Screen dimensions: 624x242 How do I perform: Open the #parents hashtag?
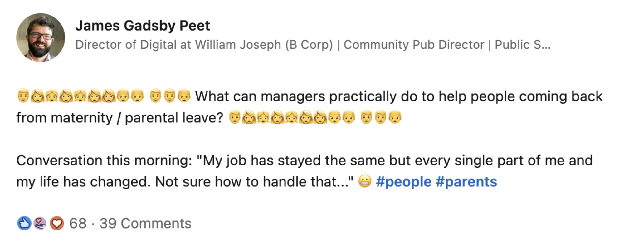[466, 182]
